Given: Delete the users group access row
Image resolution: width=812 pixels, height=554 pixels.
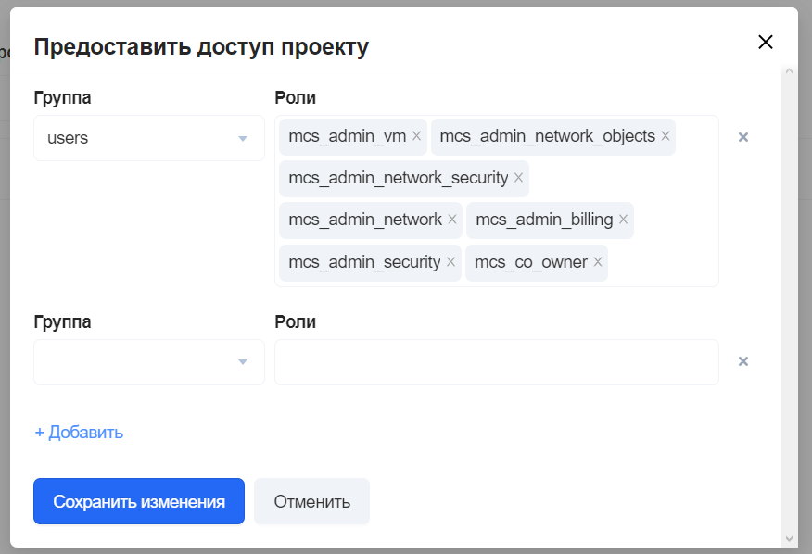Looking at the screenshot, I should click(x=743, y=137).
